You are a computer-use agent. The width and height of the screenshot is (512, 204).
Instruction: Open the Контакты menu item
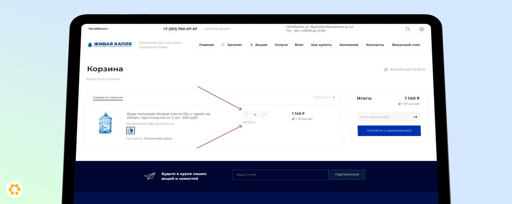point(375,45)
